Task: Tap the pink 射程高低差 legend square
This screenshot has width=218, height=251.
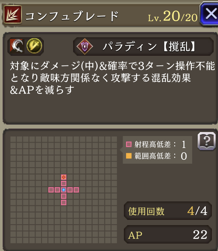Action: pyautogui.click(x=129, y=144)
